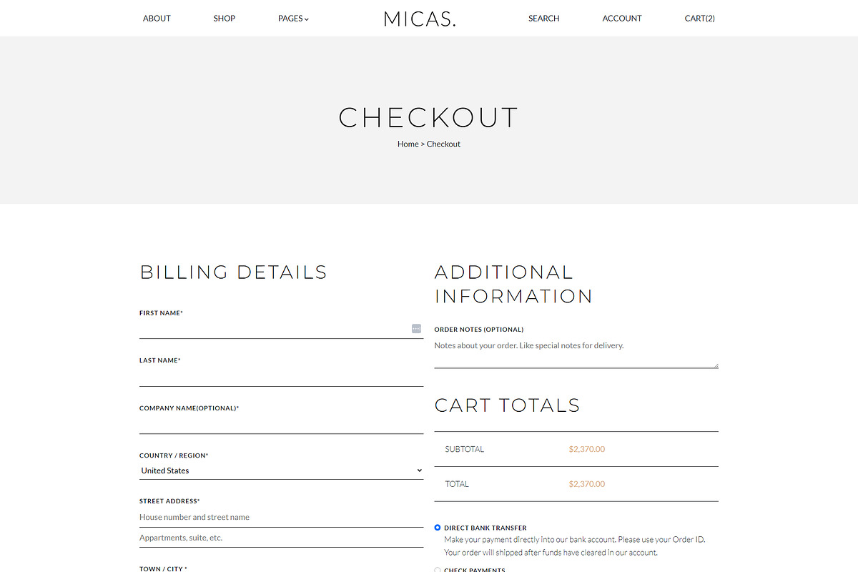Start a product SEARCH
This screenshot has width=858, height=572.
(543, 19)
